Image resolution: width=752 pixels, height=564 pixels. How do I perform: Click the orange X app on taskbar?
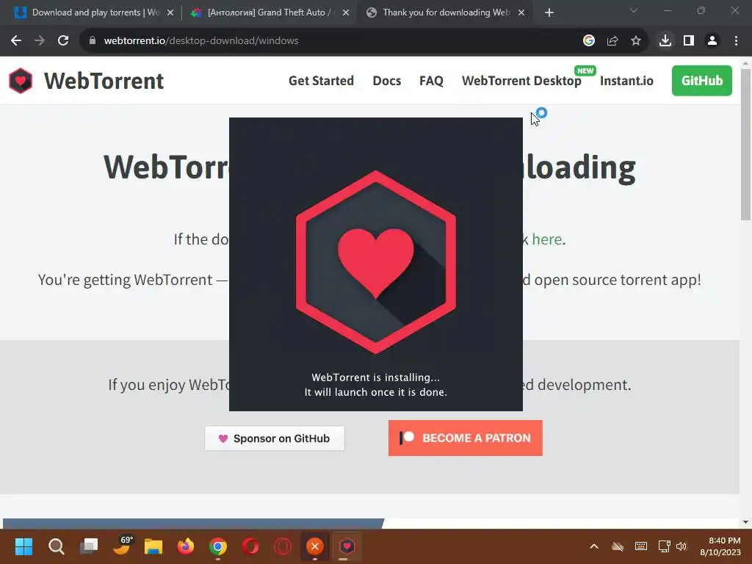(314, 546)
